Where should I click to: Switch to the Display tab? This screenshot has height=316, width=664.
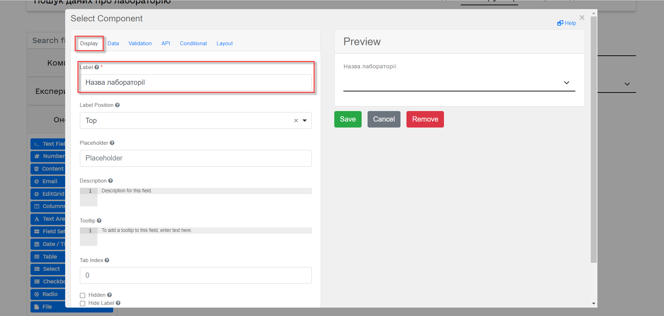coord(89,43)
